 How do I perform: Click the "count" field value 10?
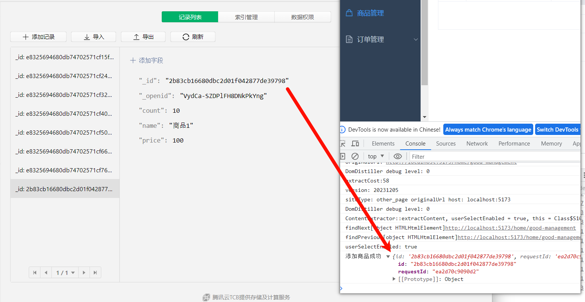tap(176, 111)
